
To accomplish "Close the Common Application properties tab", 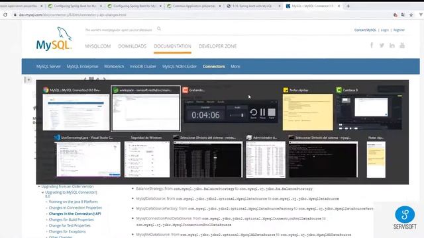I will [x=219, y=6].
